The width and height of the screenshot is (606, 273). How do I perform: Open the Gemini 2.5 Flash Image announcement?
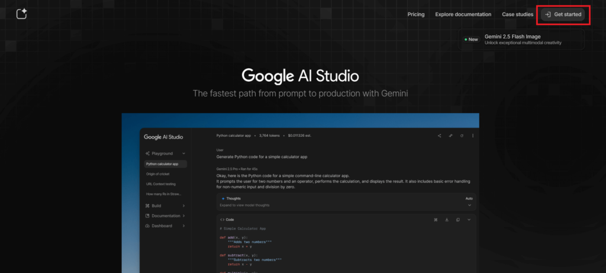coord(521,40)
